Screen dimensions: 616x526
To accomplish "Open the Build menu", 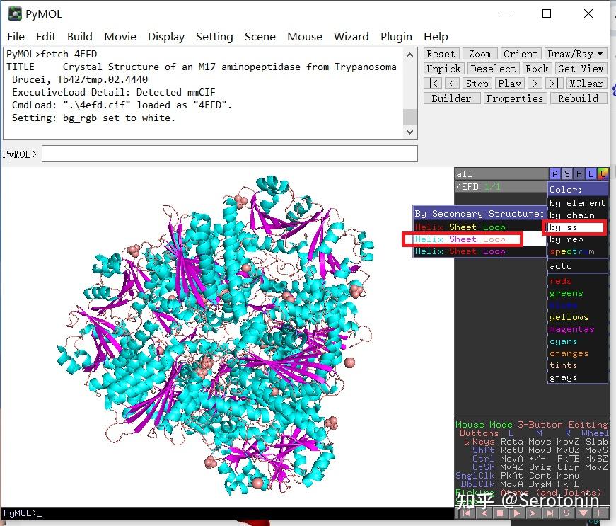I will tap(80, 37).
